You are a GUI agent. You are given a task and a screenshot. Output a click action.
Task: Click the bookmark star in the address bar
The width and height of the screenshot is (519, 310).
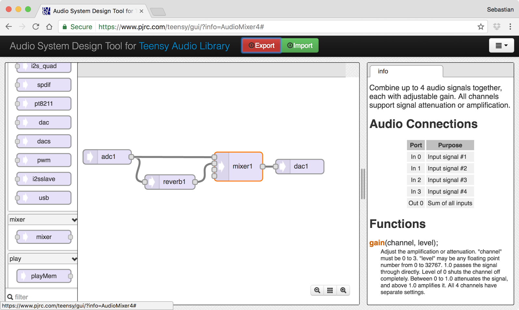point(480,26)
